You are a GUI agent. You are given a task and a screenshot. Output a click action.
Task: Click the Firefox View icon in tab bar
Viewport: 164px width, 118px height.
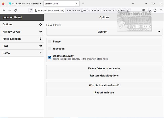3,4
